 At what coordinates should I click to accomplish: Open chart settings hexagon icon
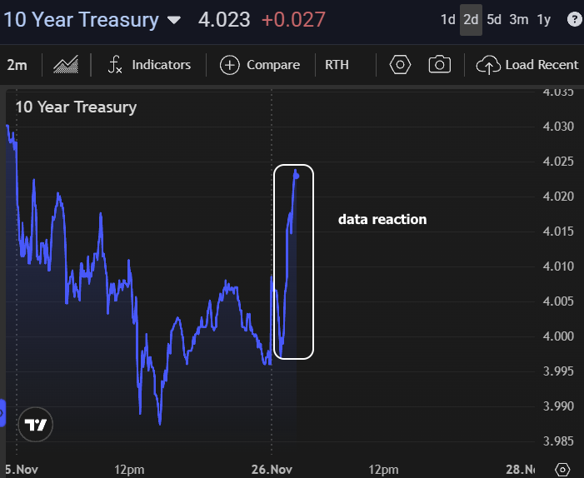(400, 65)
